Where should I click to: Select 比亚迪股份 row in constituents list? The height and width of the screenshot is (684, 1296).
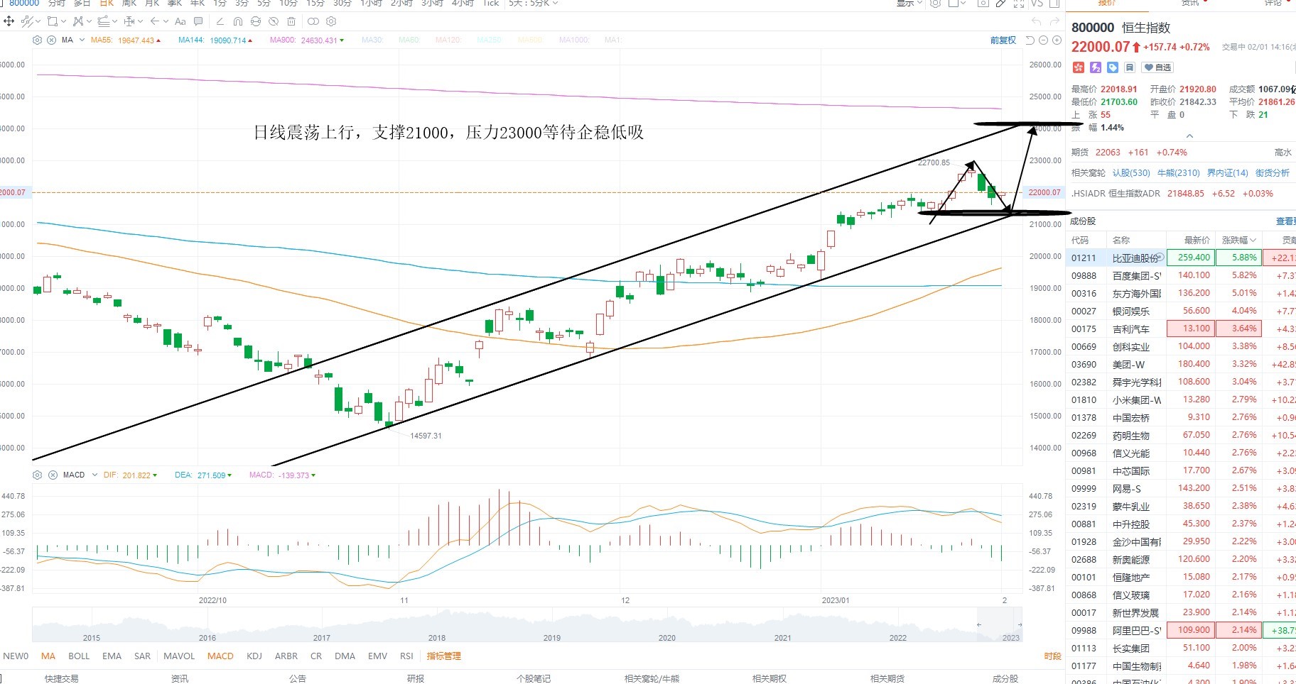(1181, 258)
